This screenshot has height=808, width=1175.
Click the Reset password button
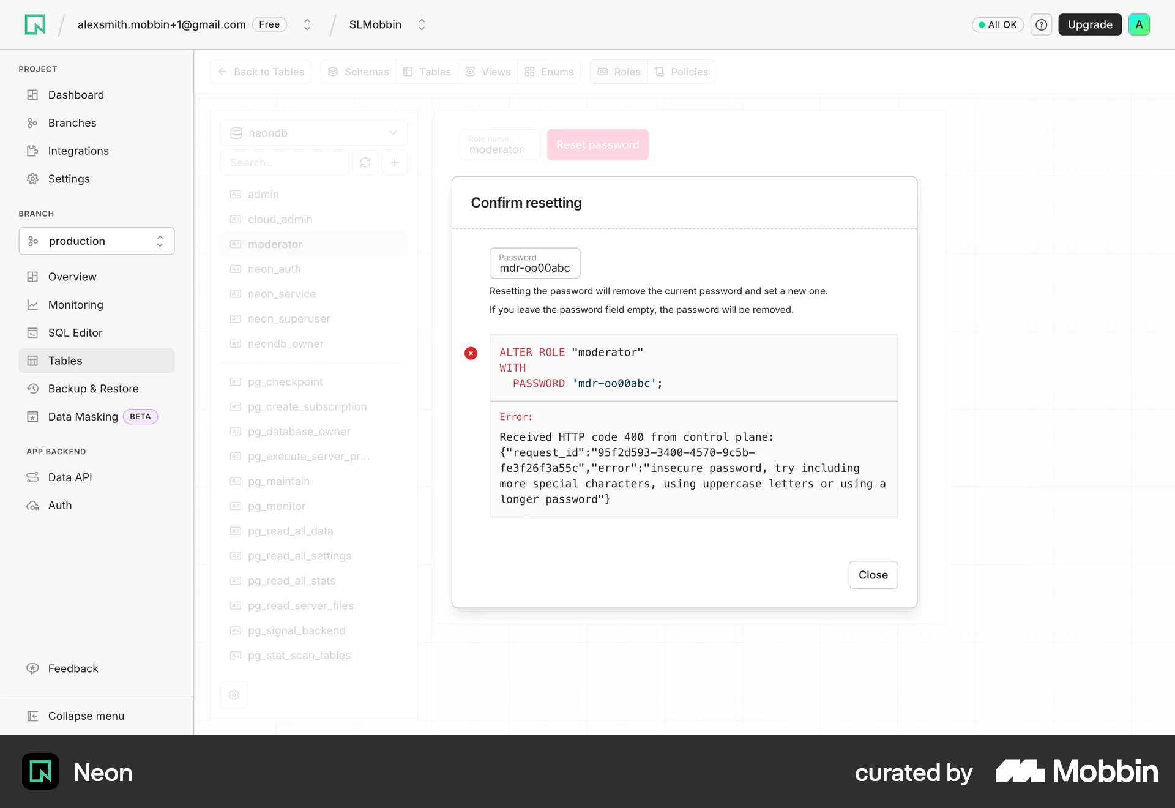(597, 144)
